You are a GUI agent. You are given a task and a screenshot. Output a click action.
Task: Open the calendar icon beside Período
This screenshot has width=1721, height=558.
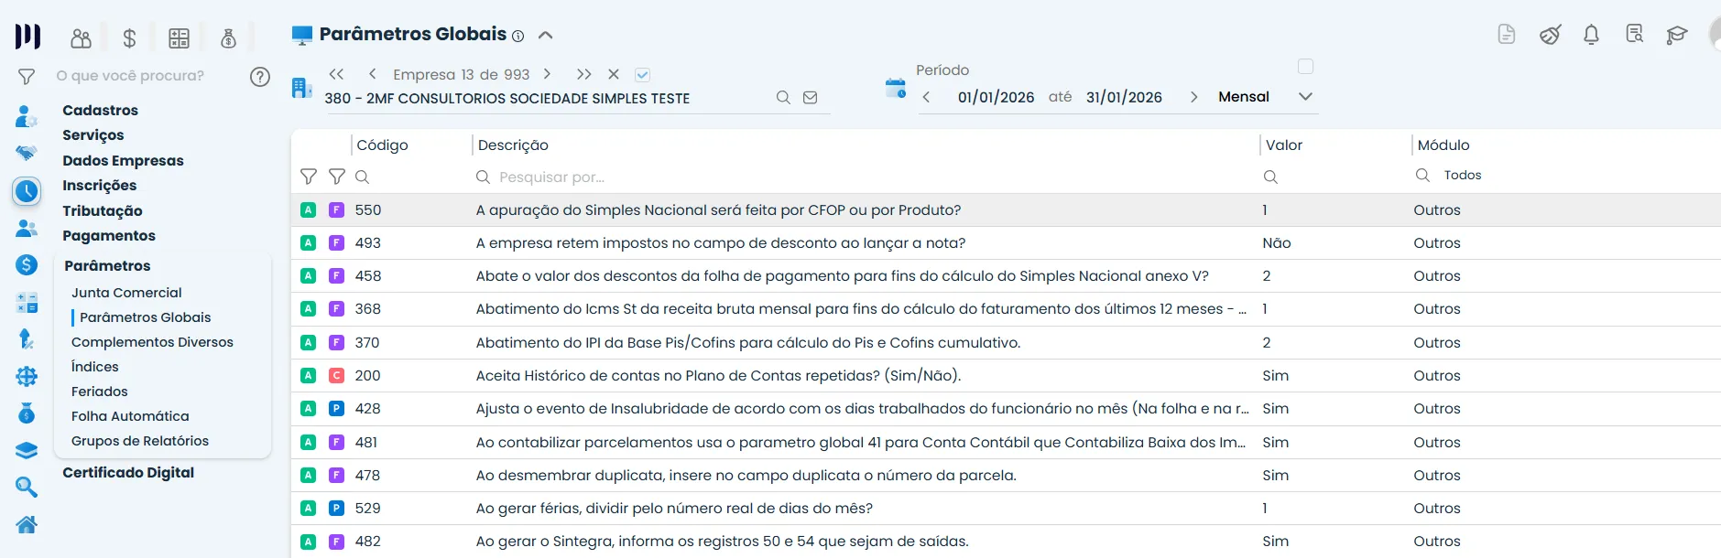click(895, 89)
